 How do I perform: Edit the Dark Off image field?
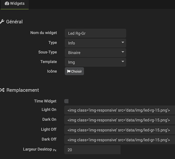pyautogui.click(x=120, y=140)
